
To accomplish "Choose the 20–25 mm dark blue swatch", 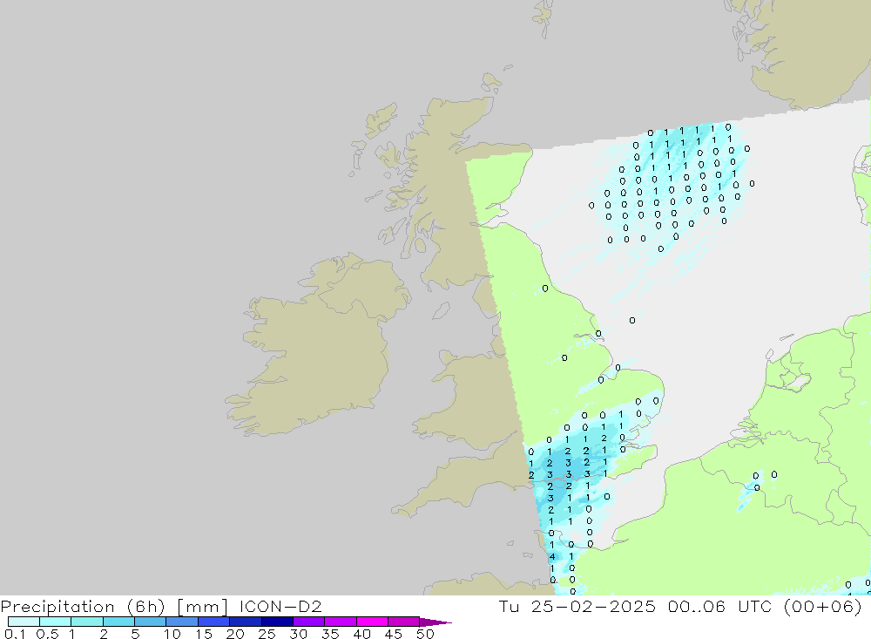I will 246,622.
